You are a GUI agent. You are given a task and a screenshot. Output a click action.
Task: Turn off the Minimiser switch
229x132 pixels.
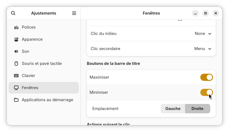[206, 92]
